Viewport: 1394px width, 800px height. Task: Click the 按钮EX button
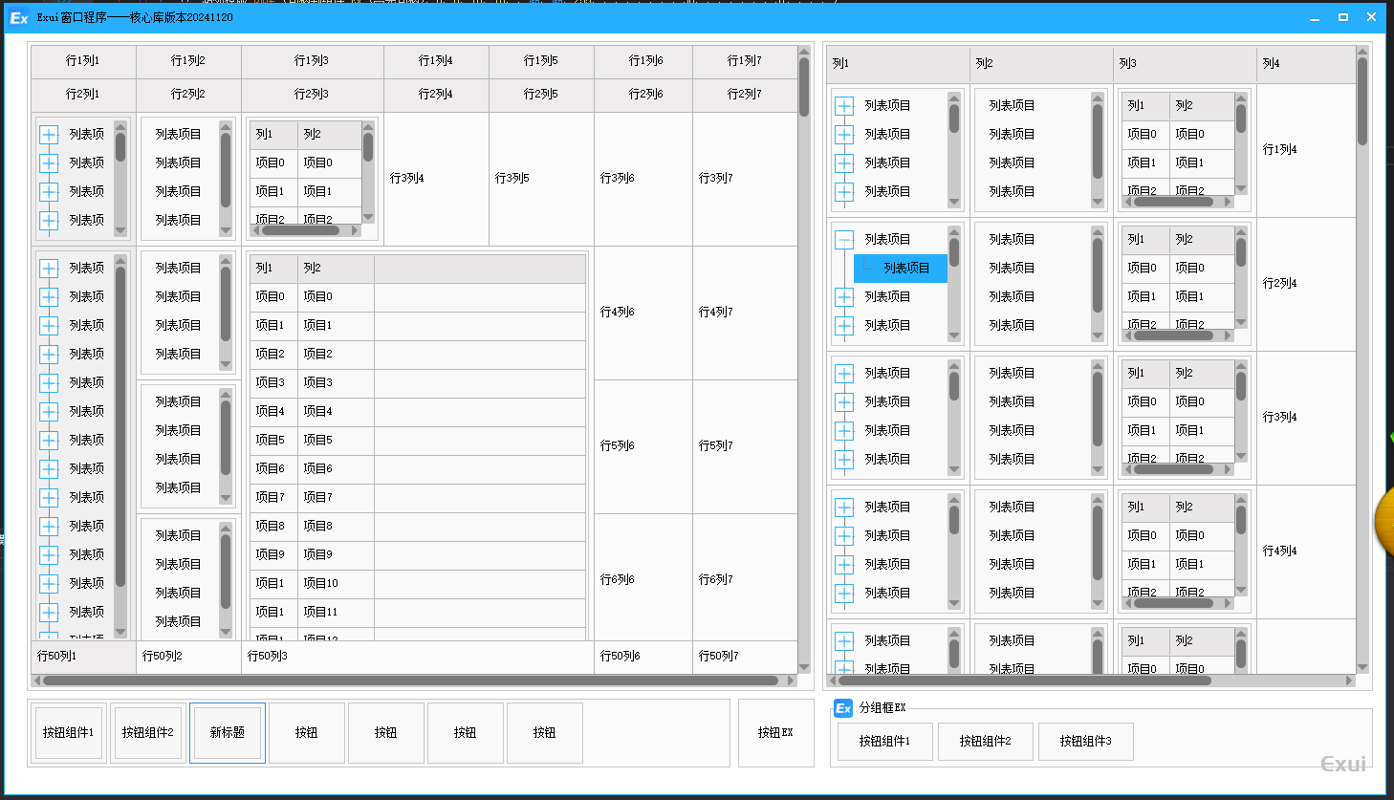pos(775,733)
